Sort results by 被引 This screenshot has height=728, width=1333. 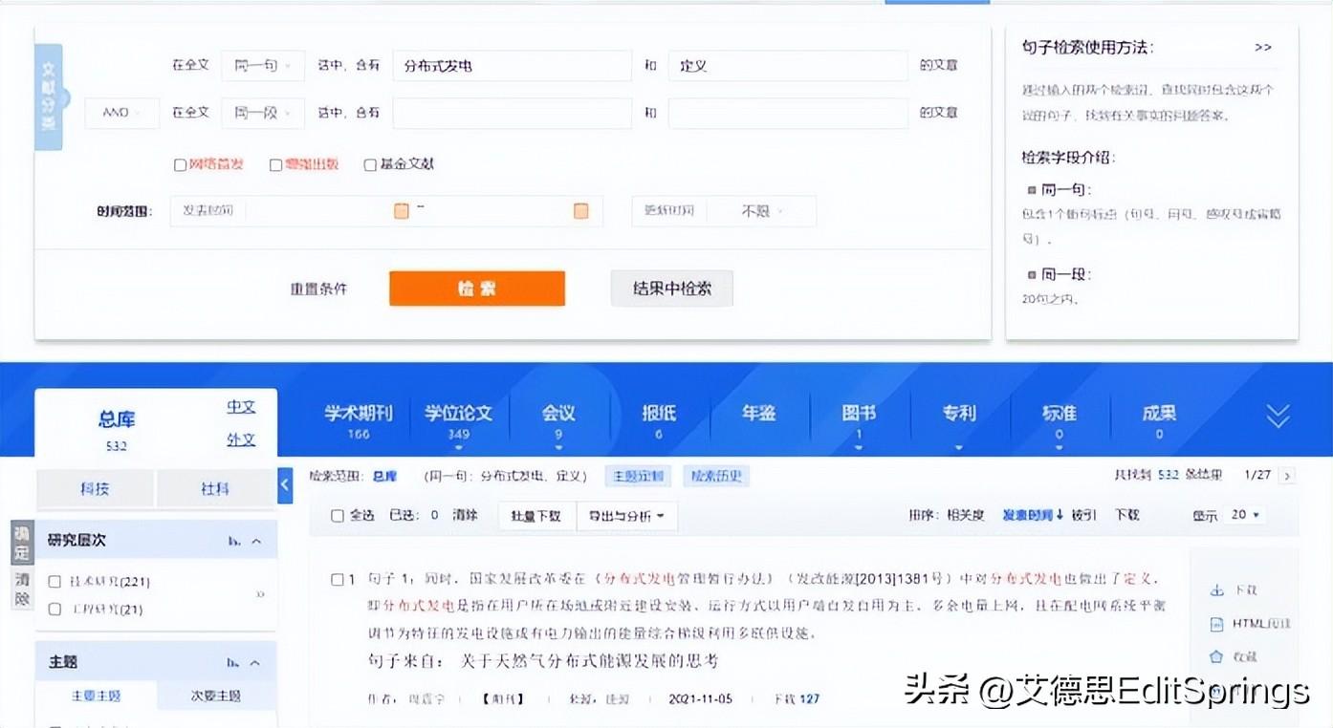(1083, 515)
